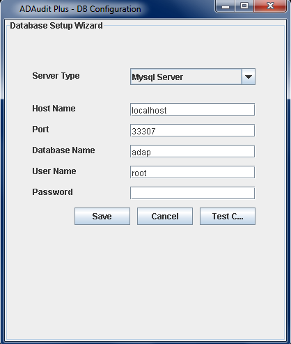The image size is (291, 344).
Task: Focus the Host Name field containing localhost
Action: coord(192,109)
